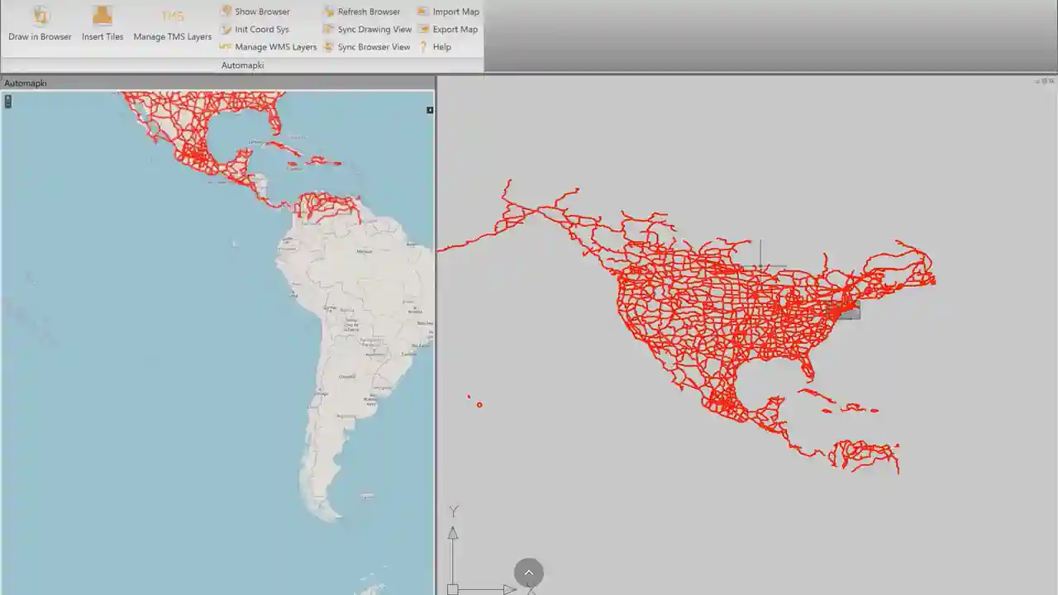Viewport: 1058px width, 595px height.
Task: Click the Automapki ribbon panel title
Action: click(242, 65)
